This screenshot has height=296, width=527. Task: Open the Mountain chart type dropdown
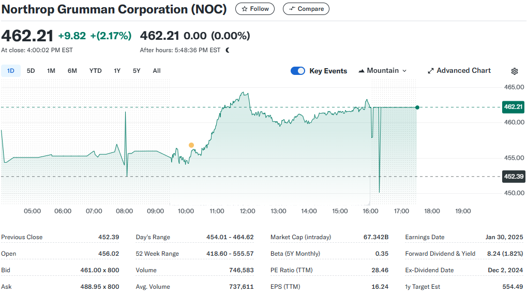pos(383,70)
